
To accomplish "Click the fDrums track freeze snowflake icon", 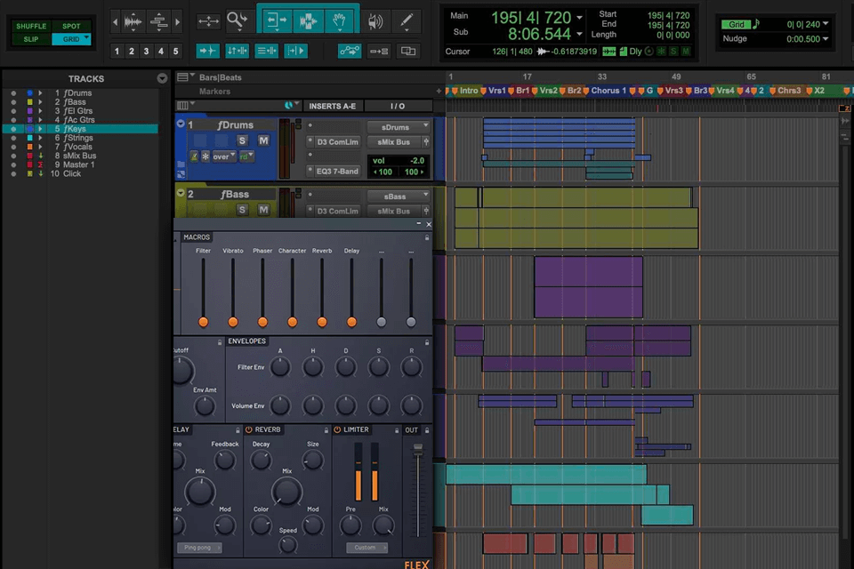I will (205, 156).
